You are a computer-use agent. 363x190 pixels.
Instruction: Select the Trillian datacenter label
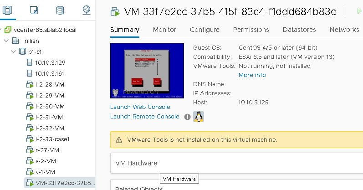(30, 41)
